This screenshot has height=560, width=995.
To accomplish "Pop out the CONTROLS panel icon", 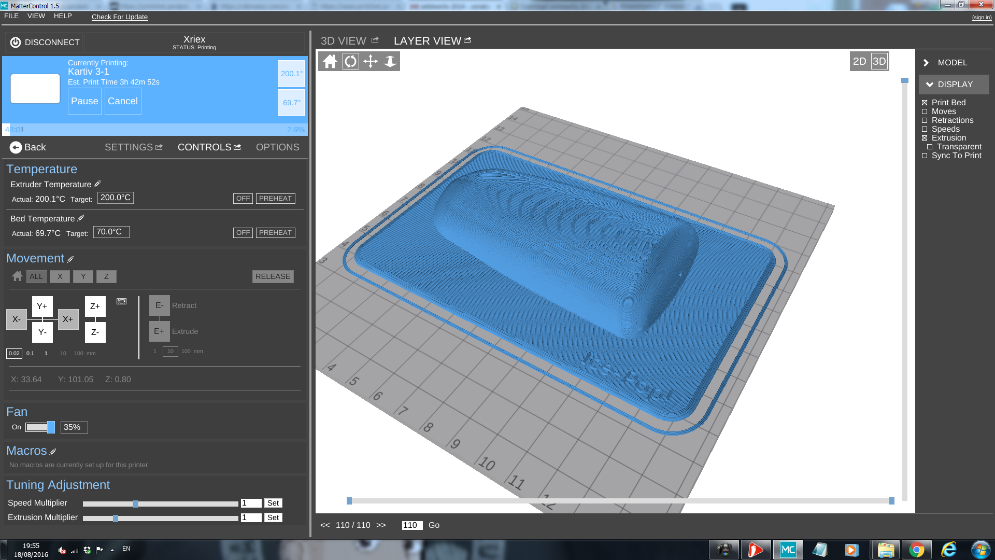I will [237, 147].
